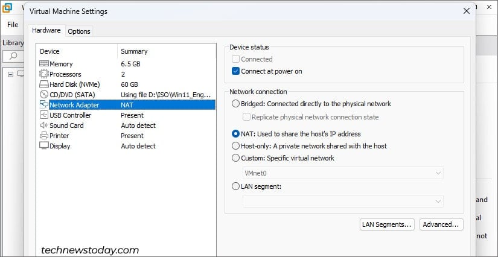Select the Memory row label
This screenshot has width=498, height=257.
[x=61, y=64]
